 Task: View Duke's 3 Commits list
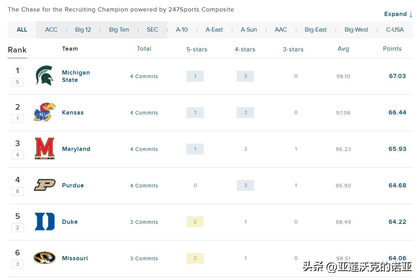click(144, 222)
